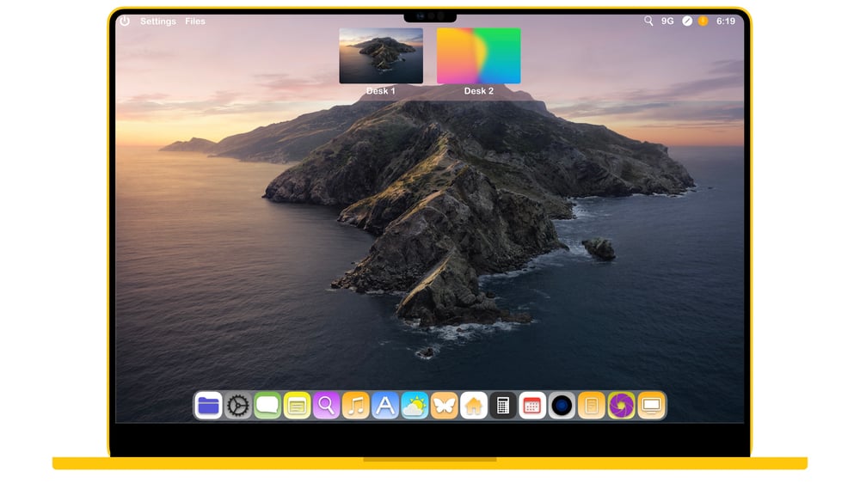Switch to Desk 1 island wallpaper thumbnail
The height and width of the screenshot is (483, 860).
[381, 56]
